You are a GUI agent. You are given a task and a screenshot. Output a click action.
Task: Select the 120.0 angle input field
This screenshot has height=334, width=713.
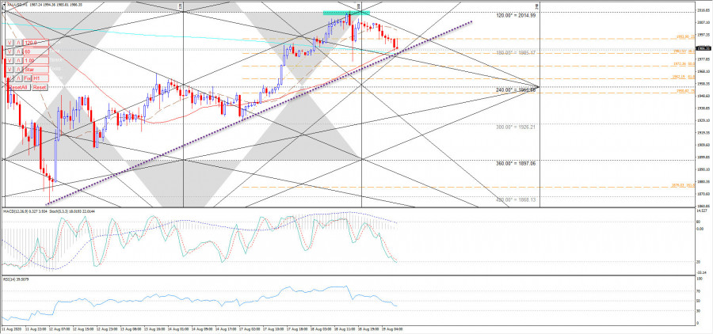(x=36, y=43)
